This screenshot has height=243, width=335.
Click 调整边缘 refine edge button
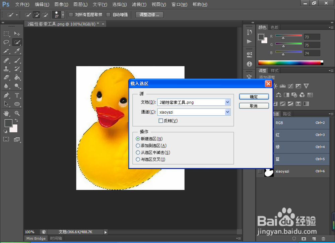point(149,15)
